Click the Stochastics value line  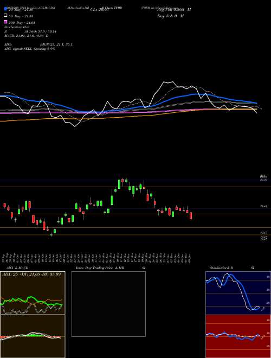[17, 27]
